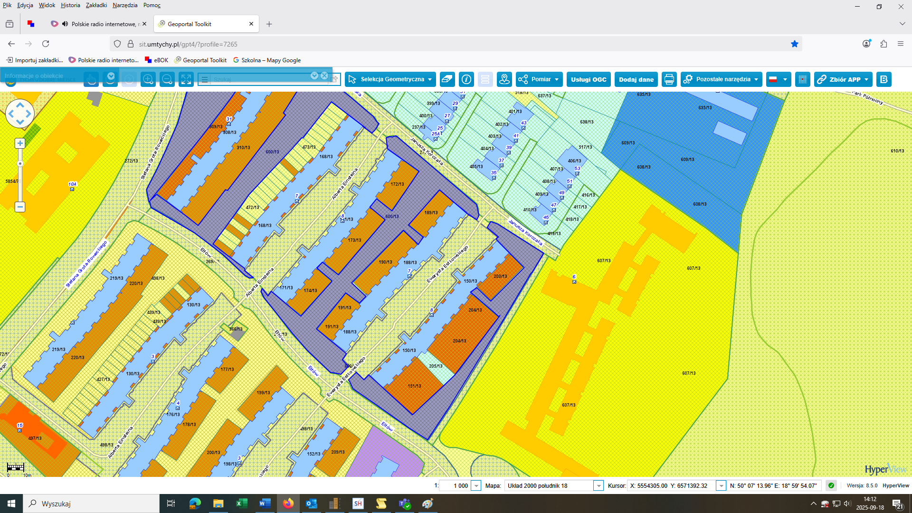Collapse the Informacje o obiekcie panel
The height and width of the screenshot is (513, 912).
314,76
